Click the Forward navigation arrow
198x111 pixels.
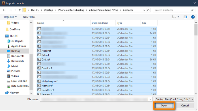click(x=10, y=10)
